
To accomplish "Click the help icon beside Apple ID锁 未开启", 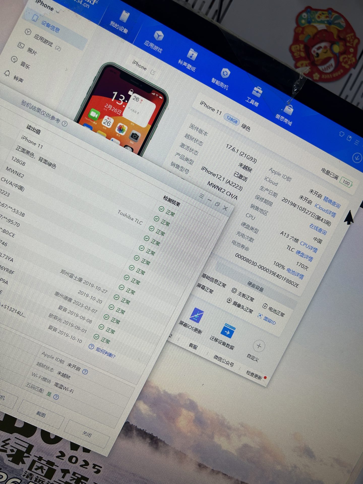I will (85, 372).
